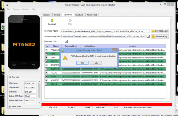Uncheck the MBR row checkbox
The height and width of the screenshot is (116, 178).
click(46, 54)
